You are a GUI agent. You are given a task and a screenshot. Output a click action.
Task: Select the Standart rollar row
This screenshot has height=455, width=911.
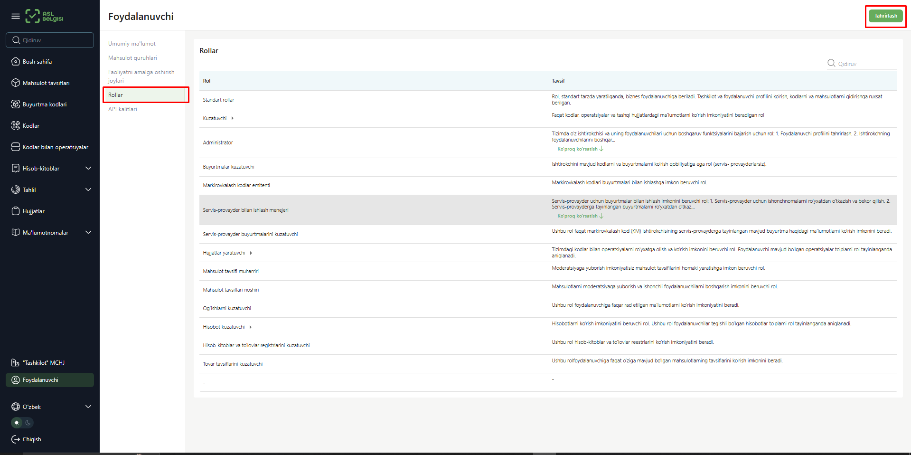coord(548,100)
